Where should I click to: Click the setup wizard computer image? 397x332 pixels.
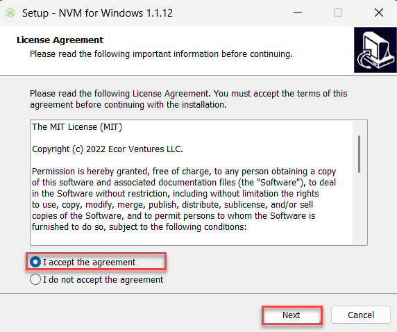(x=375, y=50)
